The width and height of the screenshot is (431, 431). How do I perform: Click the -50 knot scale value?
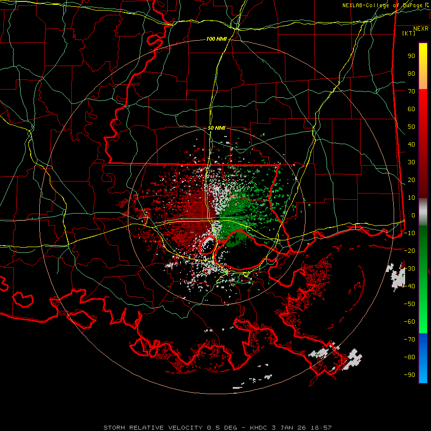(409, 304)
